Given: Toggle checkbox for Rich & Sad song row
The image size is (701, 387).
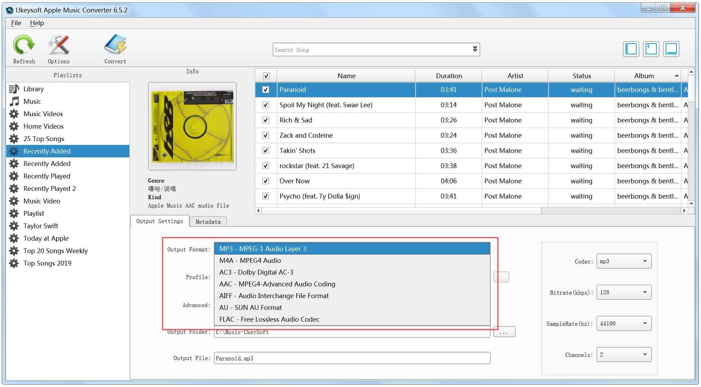Looking at the screenshot, I should 265,120.
